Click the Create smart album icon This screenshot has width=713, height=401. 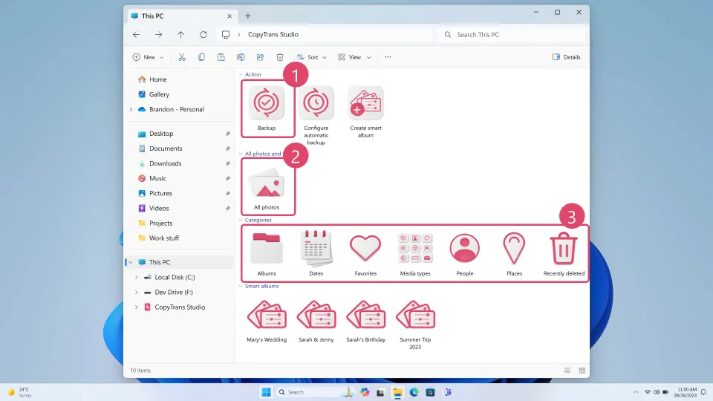click(x=365, y=104)
